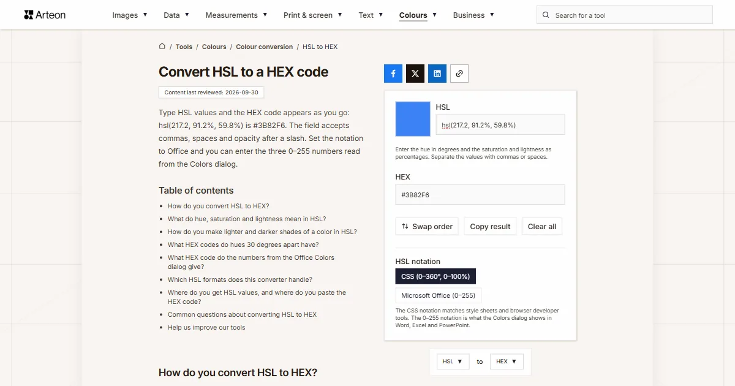This screenshot has width=735, height=386.
Task: Open the Data menu
Action: 176,15
